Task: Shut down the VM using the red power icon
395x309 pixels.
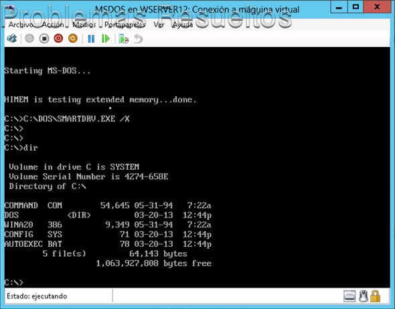Action: 58,39
